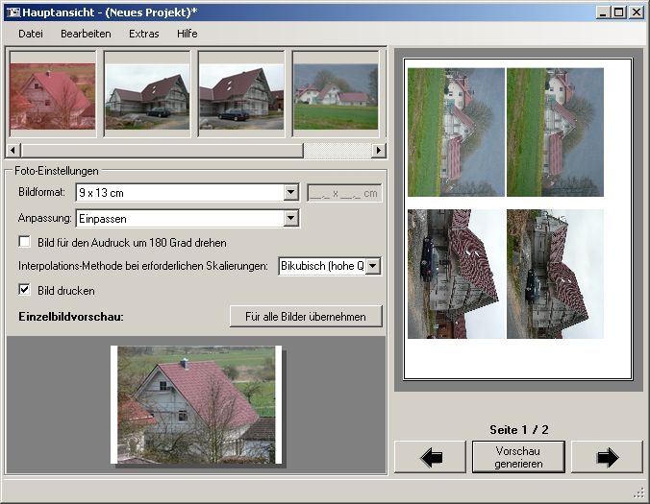
Task: Click the custom size input field
Action: [343, 193]
